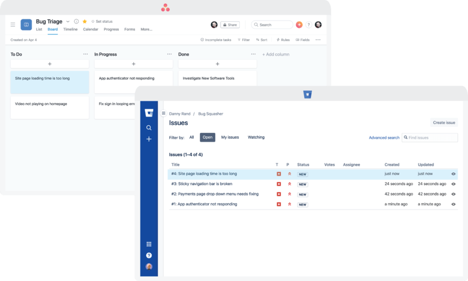The width and height of the screenshot is (468, 281).
Task: Open the project info icon
Action: [77, 22]
